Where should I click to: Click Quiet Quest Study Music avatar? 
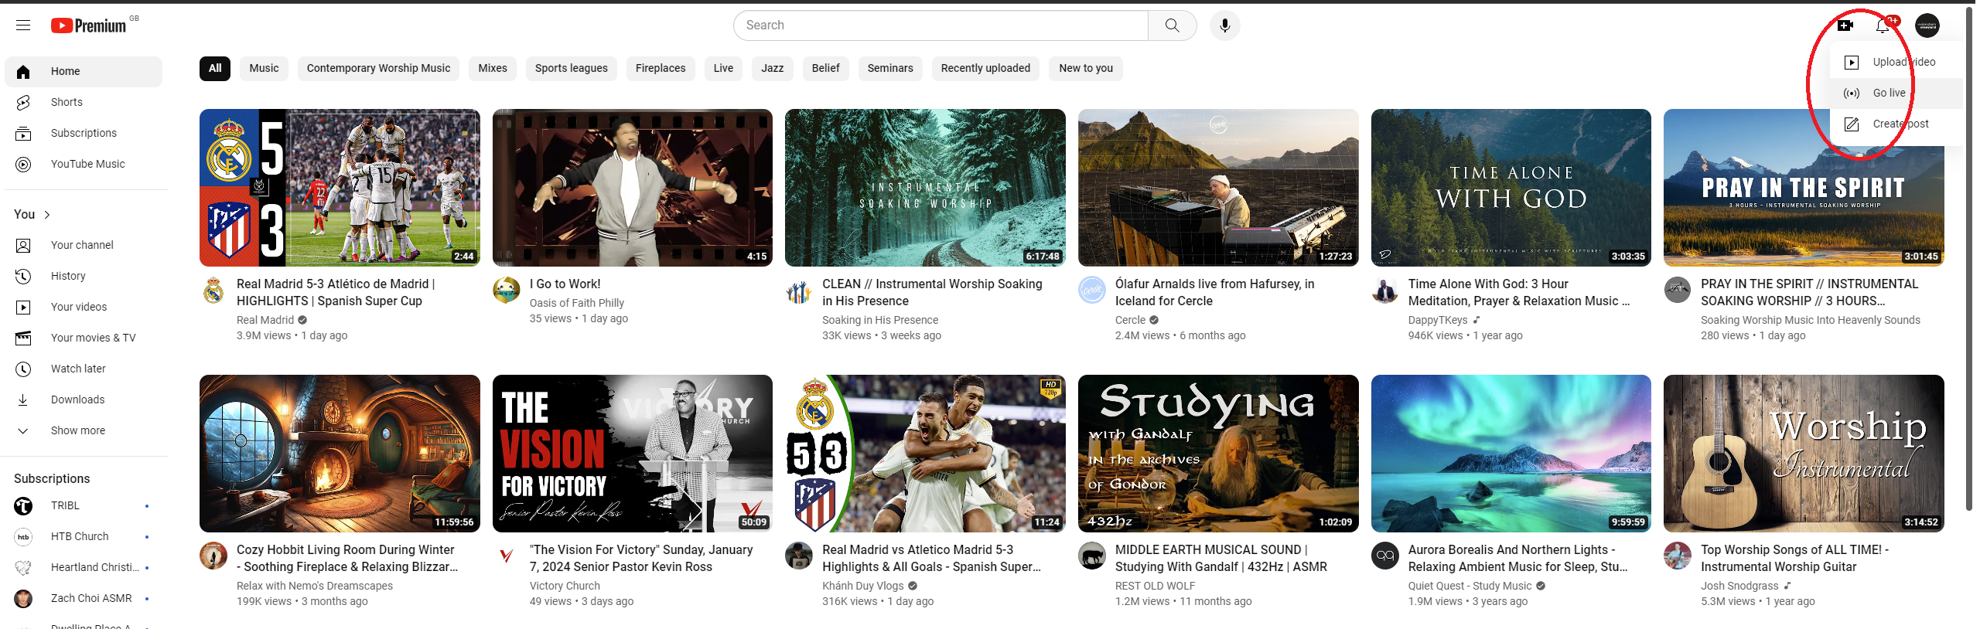(x=1385, y=556)
